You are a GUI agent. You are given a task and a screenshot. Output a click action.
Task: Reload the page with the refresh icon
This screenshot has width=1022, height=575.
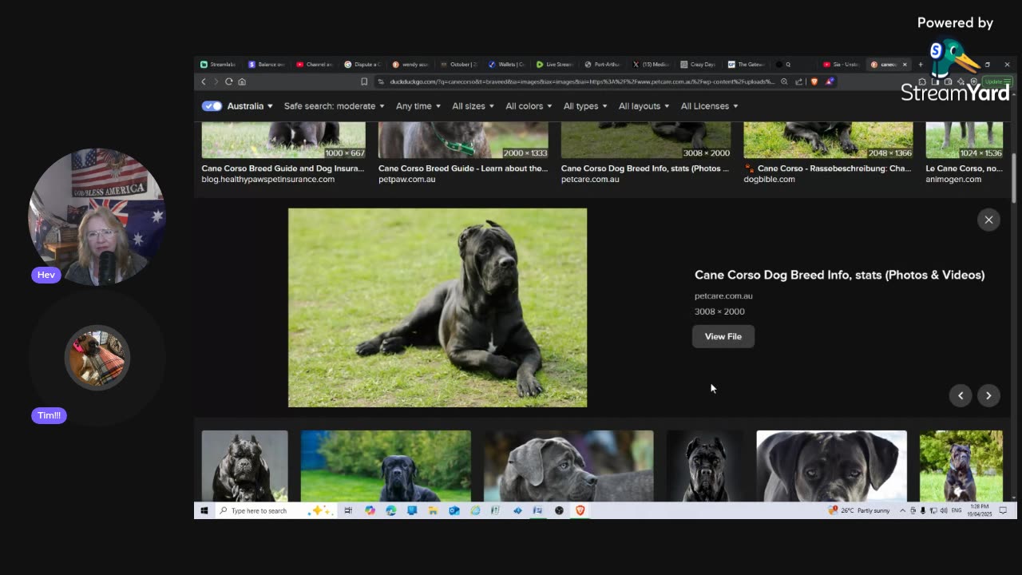229,81
